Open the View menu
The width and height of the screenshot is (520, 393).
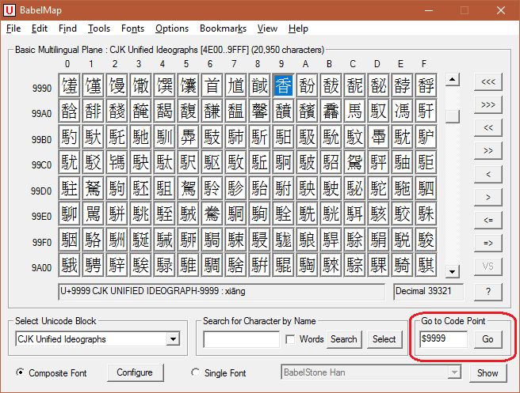(267, 28)
